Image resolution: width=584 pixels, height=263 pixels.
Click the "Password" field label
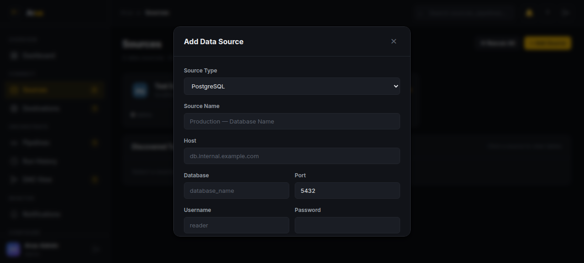click(308, 210)
